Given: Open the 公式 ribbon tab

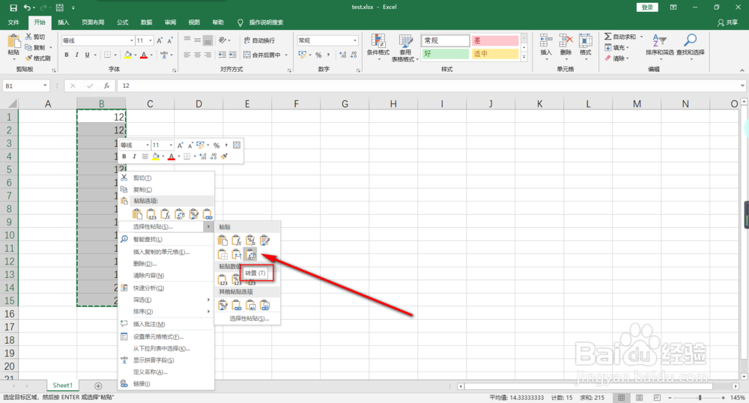Looking at the screenshot, I should (x=123, y=22).
